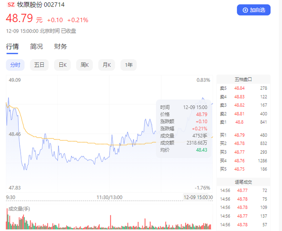
Task: Click 卖3 row price 48.82
Action: 239,105
